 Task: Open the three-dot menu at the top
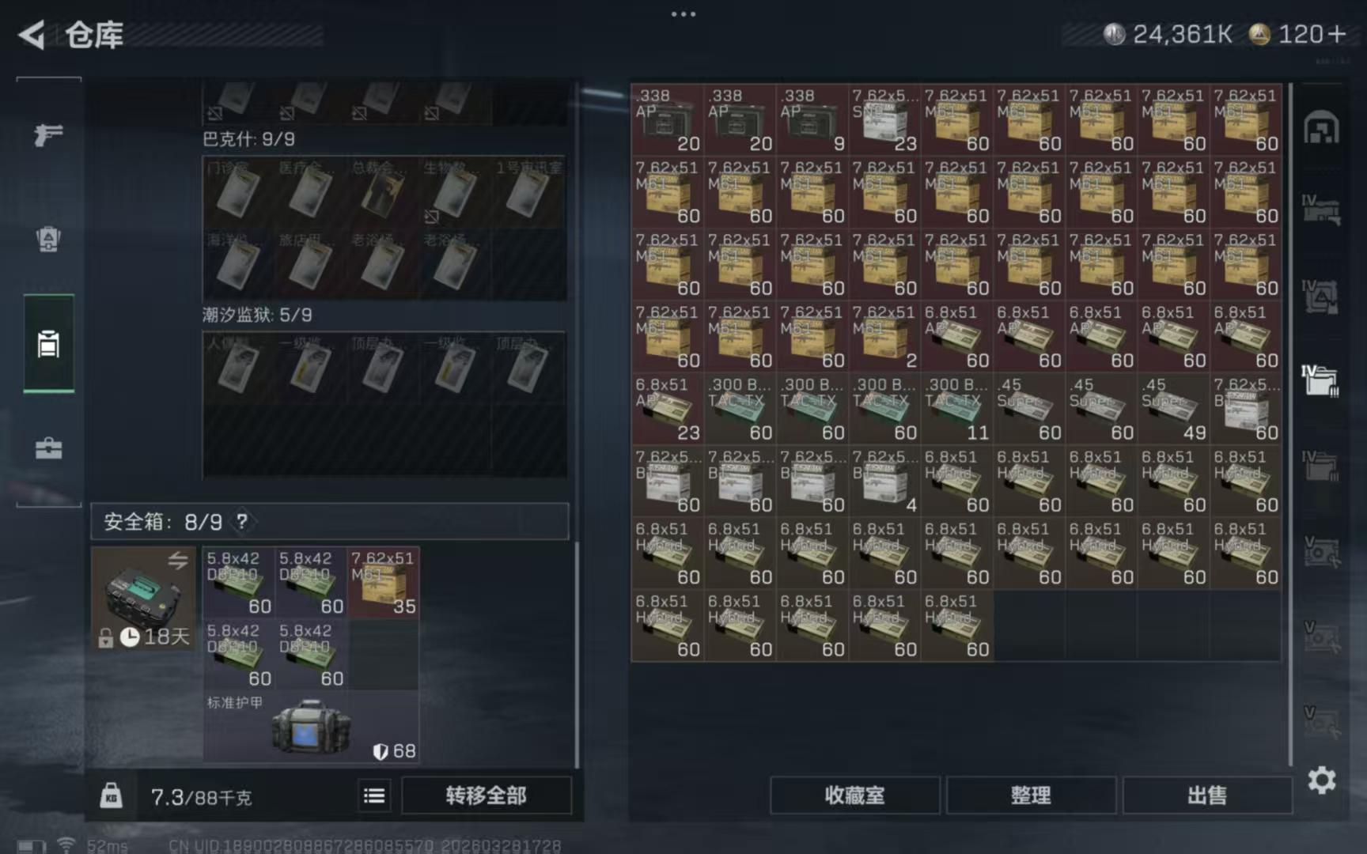pos(683,14)
